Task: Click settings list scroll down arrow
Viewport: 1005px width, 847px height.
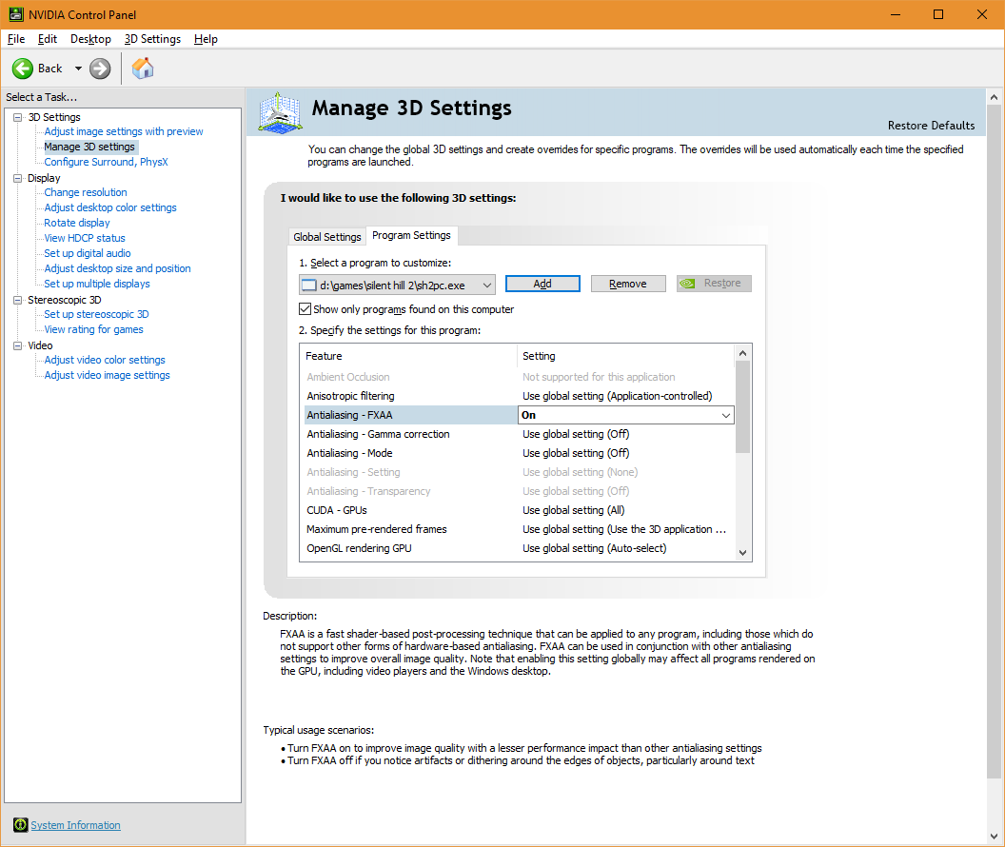Action: (743, 553)
